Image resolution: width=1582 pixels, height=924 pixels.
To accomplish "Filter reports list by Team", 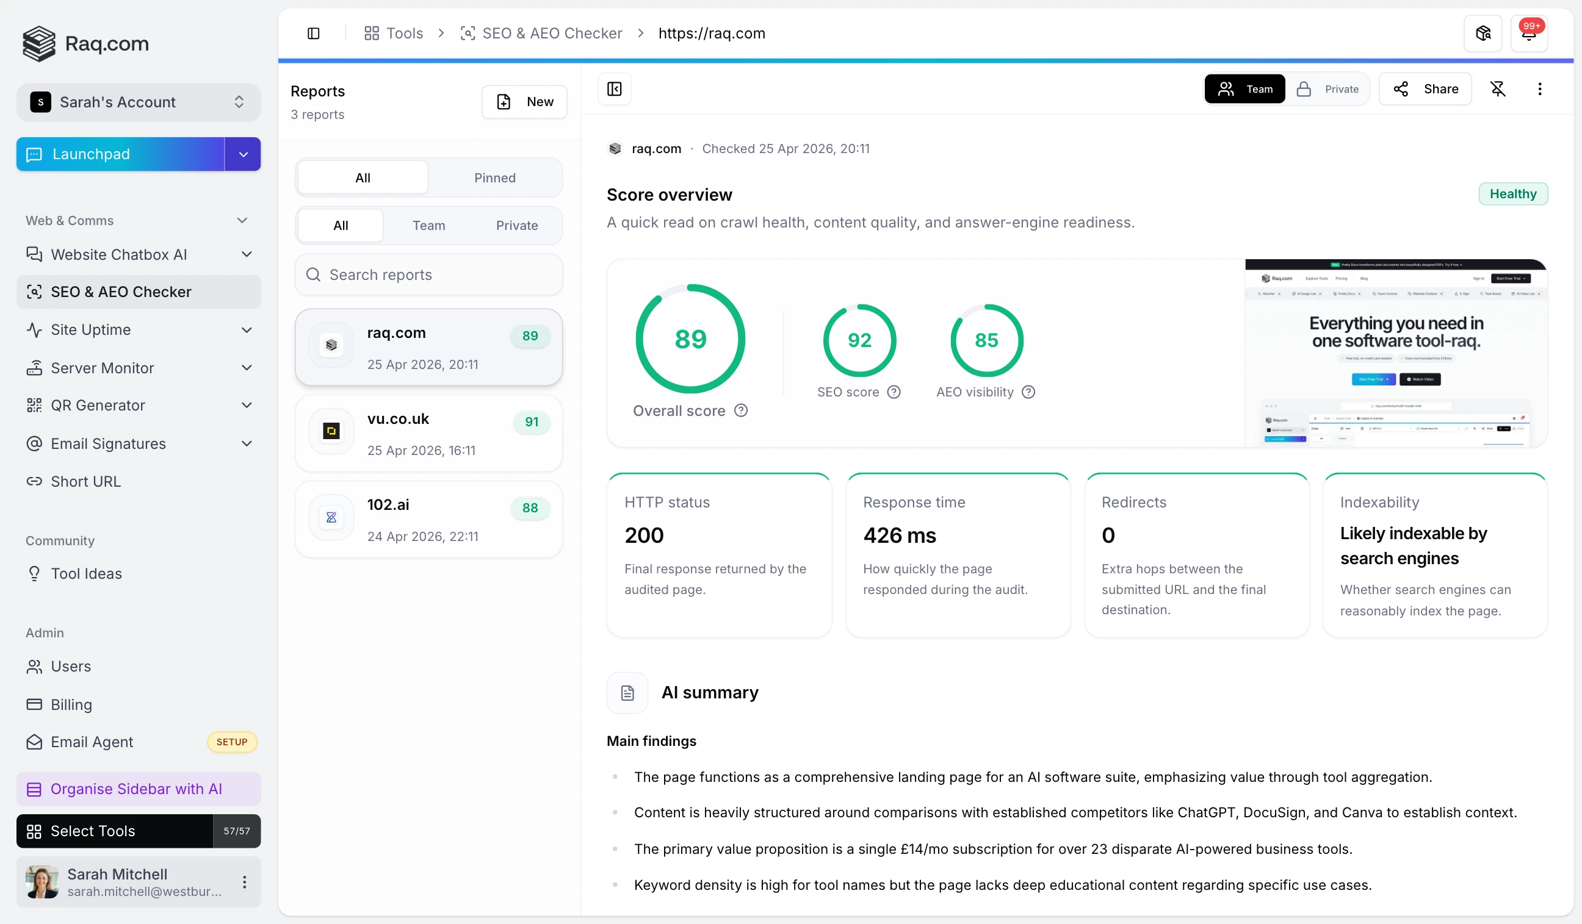I will 428,225.
